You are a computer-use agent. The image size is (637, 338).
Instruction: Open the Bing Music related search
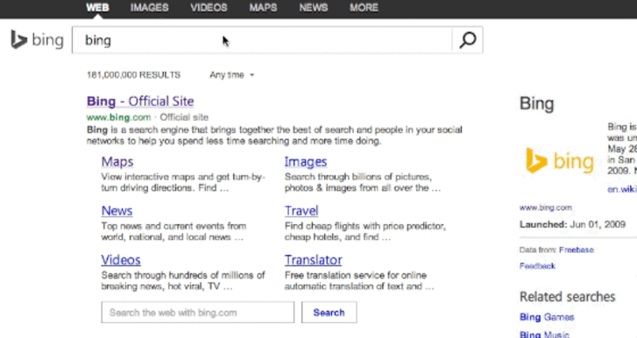coord(544,334)
